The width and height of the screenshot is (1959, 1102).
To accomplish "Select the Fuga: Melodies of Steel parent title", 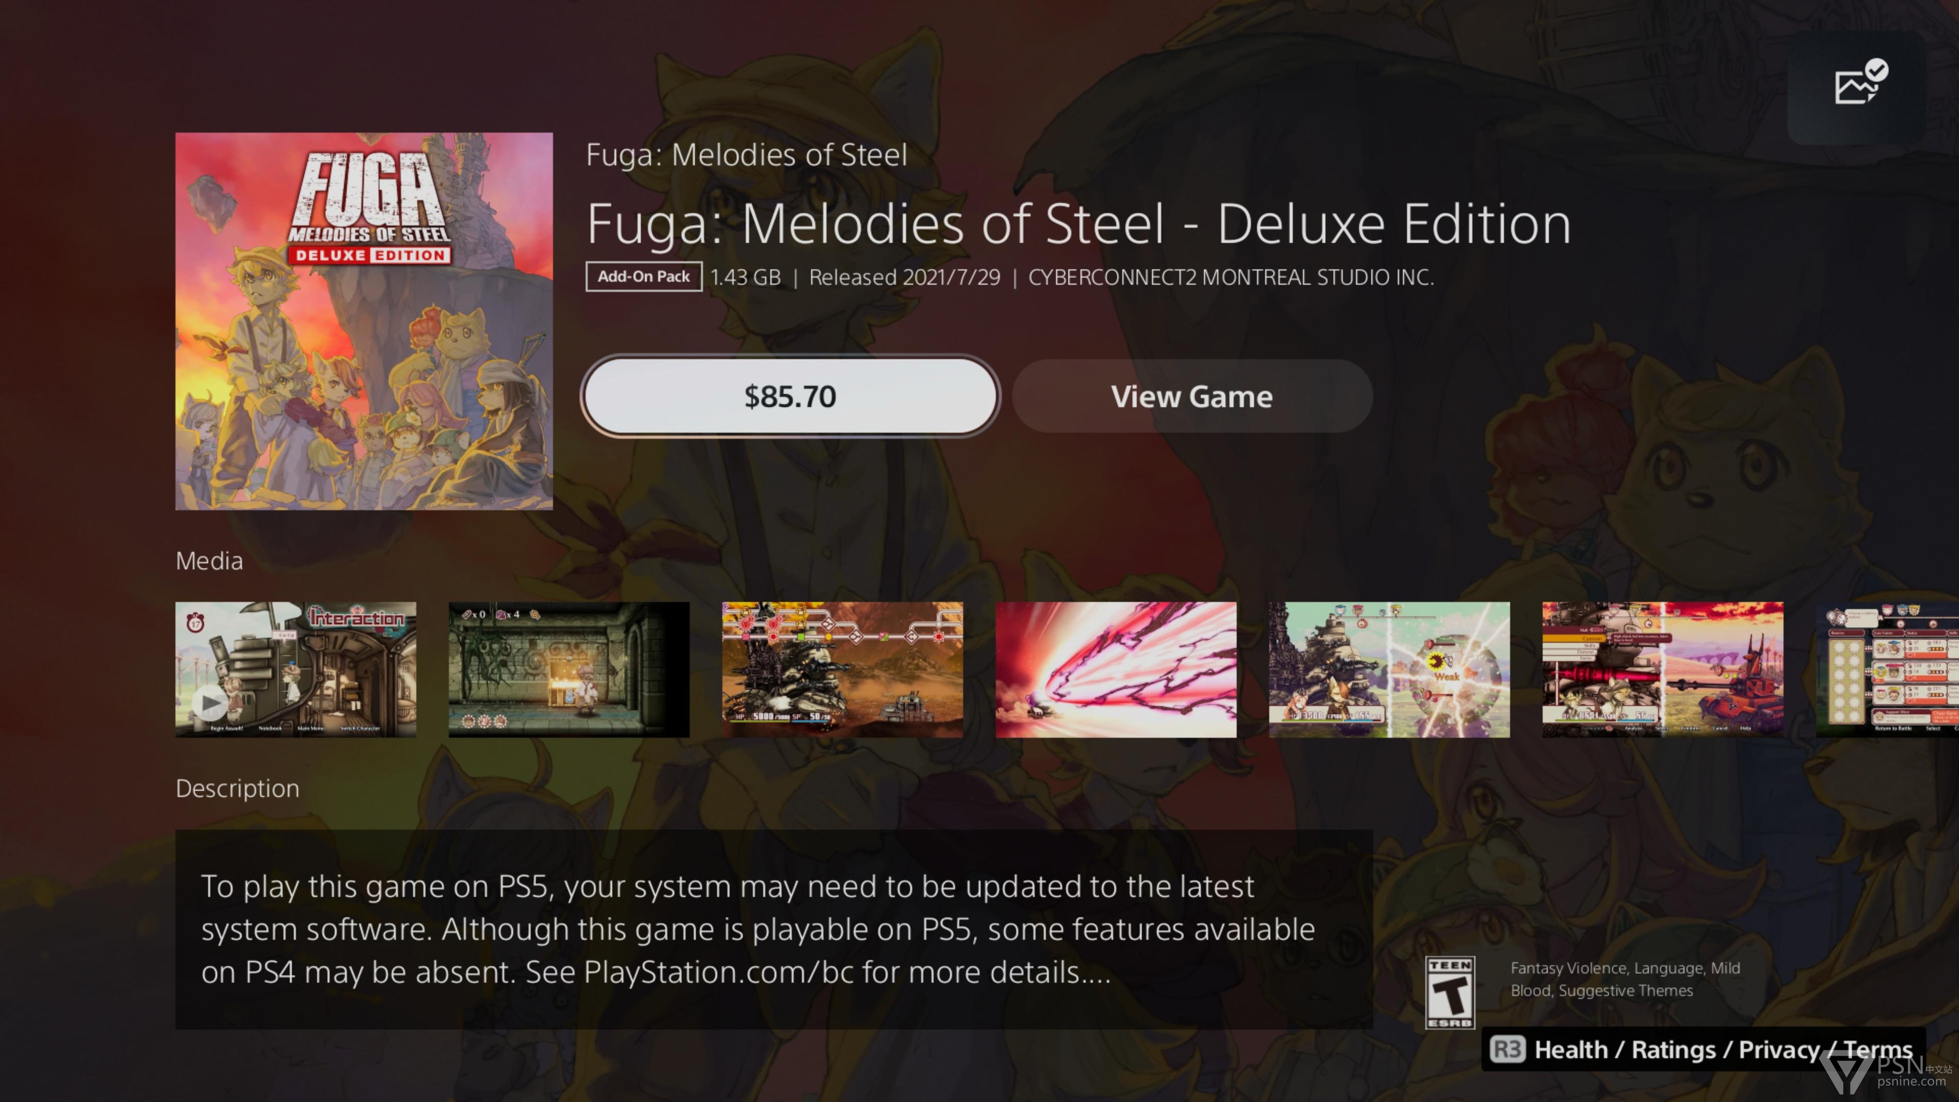I will (746, 155).
